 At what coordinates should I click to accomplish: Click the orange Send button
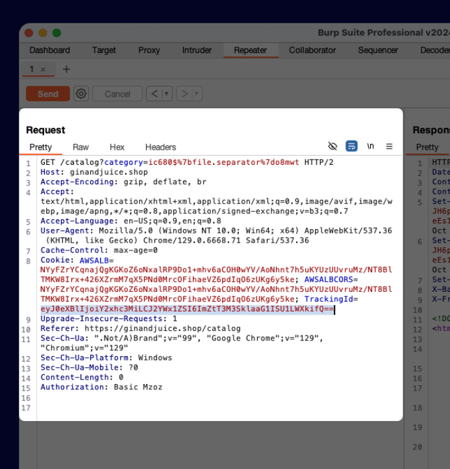pos(48,94)
